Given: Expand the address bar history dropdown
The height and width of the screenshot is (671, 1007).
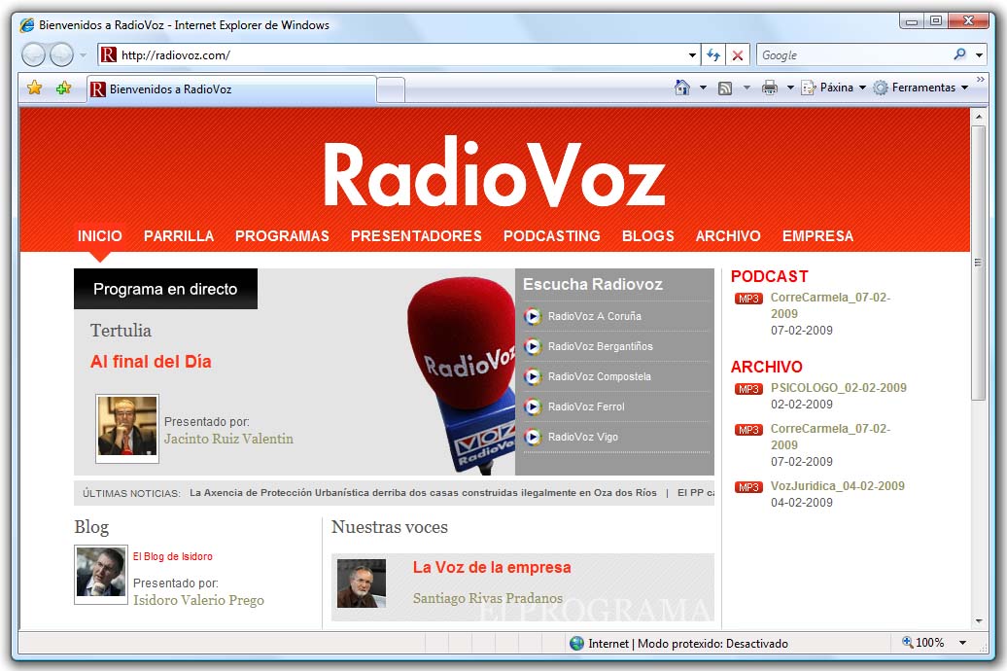Looking at the screenshot, I should (x=692, y=55).
